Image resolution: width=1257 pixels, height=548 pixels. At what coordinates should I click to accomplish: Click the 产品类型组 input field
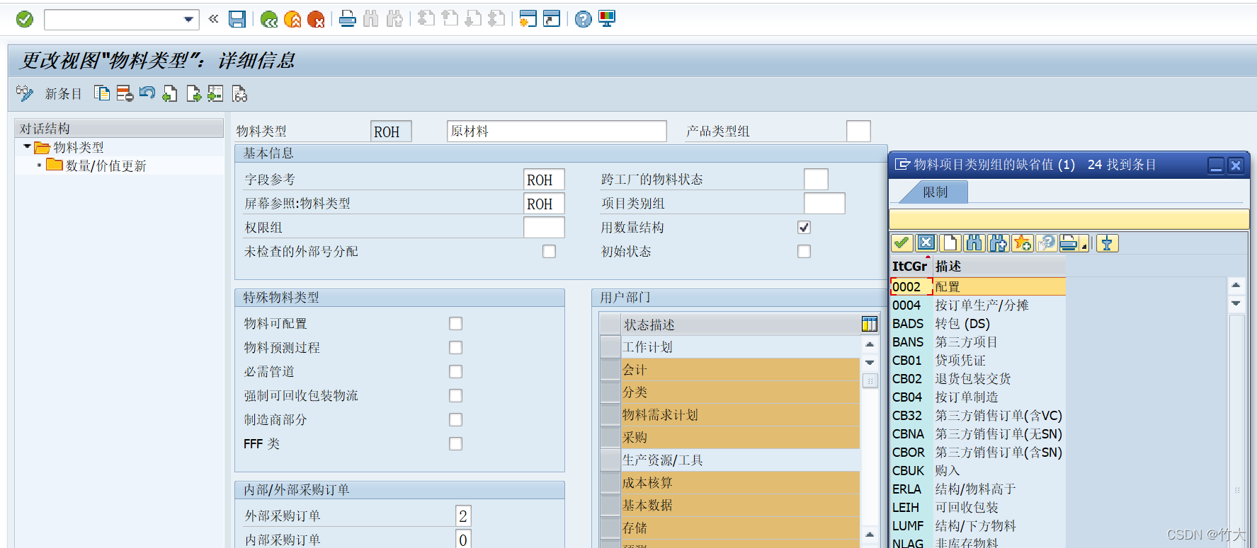coord(858,132)
